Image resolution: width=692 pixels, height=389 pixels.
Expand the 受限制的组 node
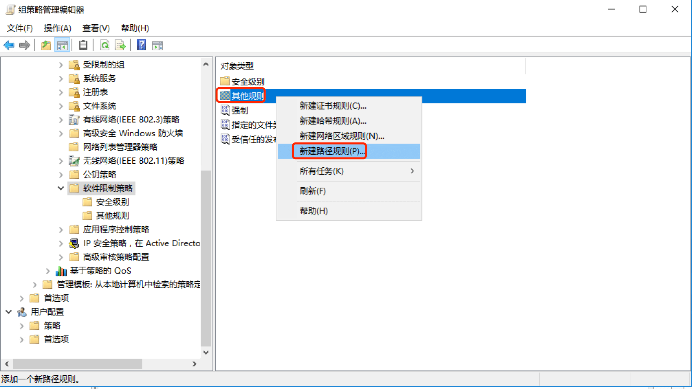61,65
